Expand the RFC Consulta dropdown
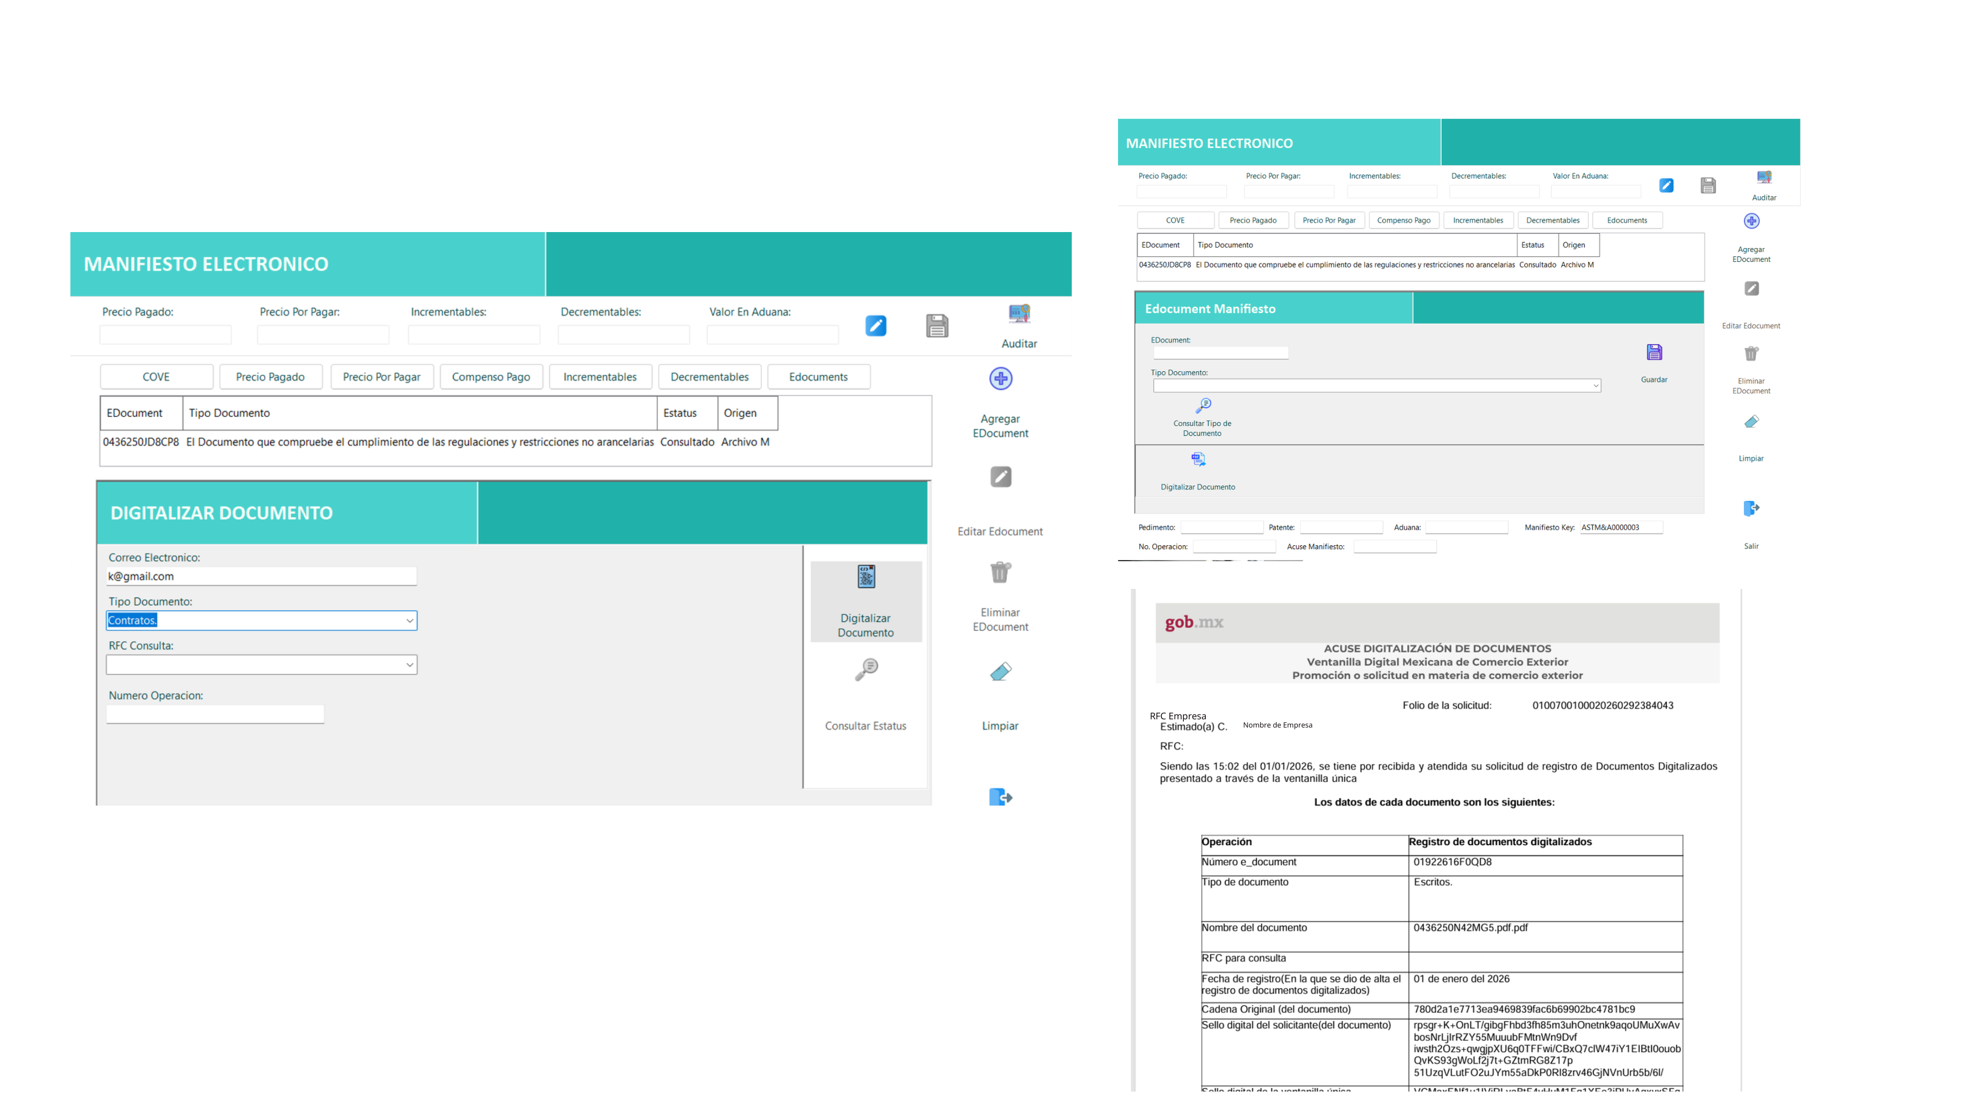 (409, 665)
